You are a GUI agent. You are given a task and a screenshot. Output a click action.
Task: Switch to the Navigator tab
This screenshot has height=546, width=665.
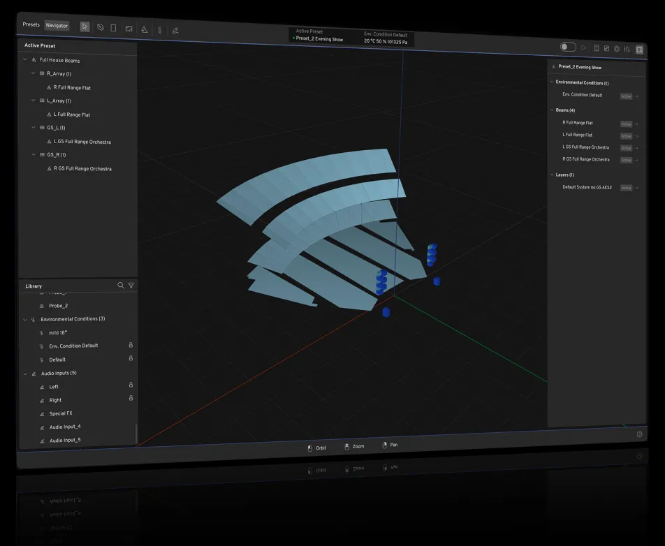[x=57, y=26]
